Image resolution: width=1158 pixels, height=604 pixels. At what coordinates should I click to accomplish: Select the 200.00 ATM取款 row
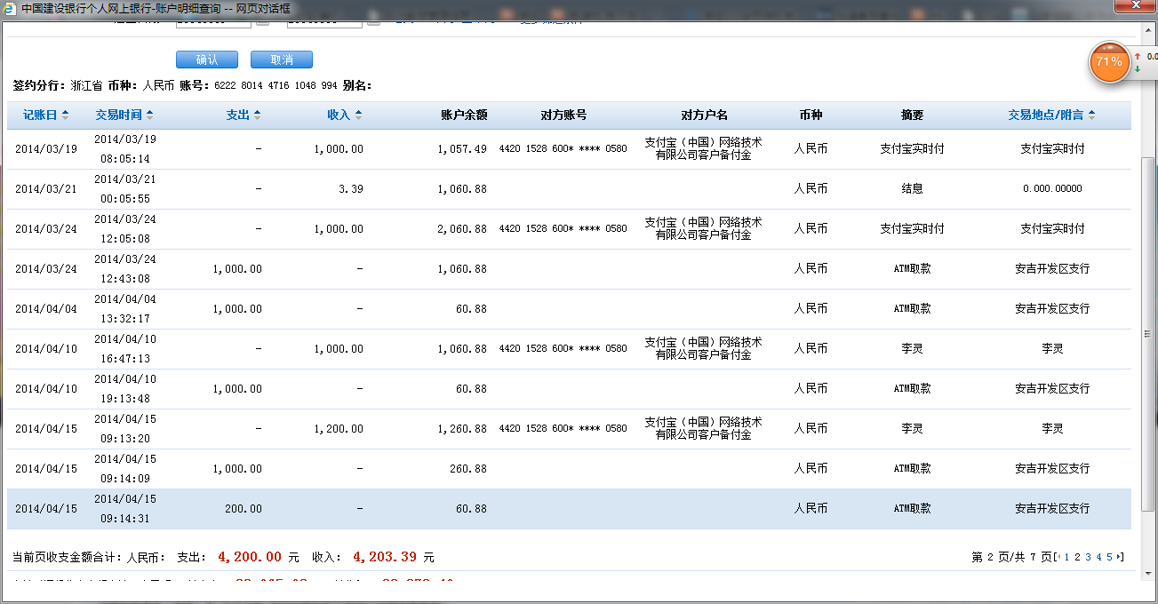coord(569,509)
